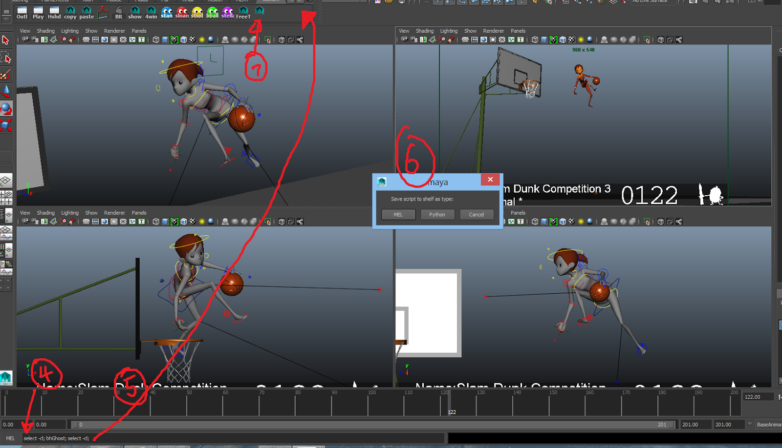782x448 pixels.
Task: Pick the Move tool cone icon
Action: pyautogui.click(x=6, y=91)
